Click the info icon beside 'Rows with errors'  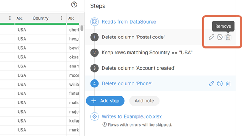(104, 124)
